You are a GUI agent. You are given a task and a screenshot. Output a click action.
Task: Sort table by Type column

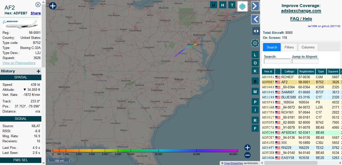tap(321, 72)
